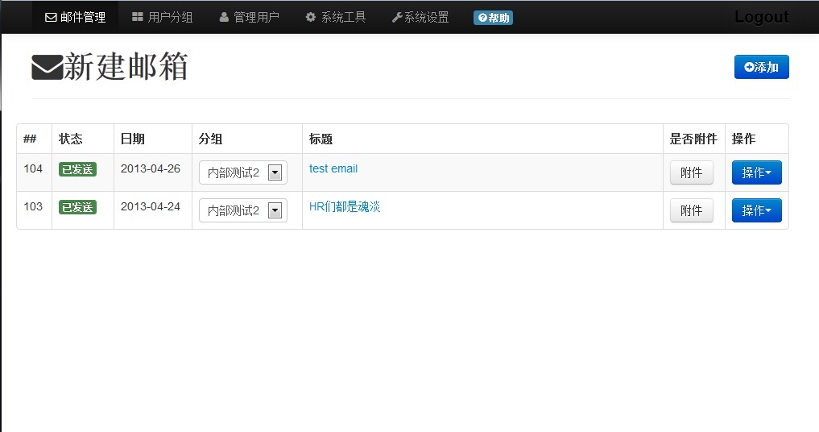Open the 帮助 help badge
819x432 pixels.
point(493,18)
